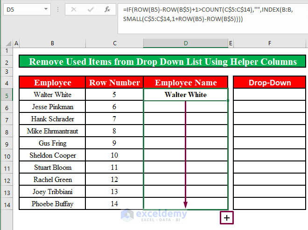Click the 'Employee Name' header cell
Screen dimensions: 308x230
[x=186, y=83]
